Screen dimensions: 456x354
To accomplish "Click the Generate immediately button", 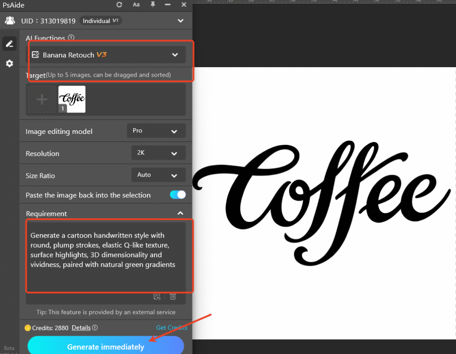I will point(106,346).
